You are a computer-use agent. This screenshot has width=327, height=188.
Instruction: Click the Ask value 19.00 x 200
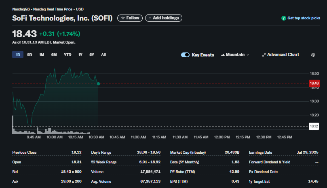[71, 181]
